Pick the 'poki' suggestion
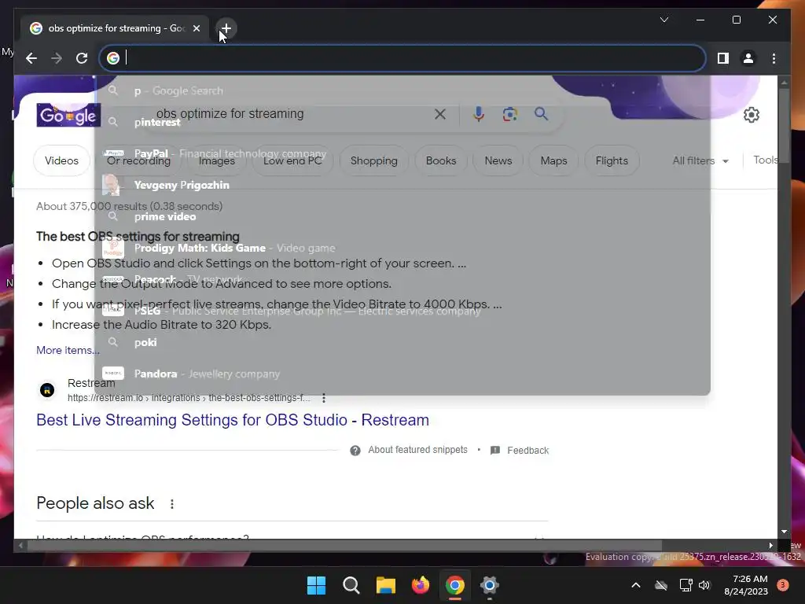 coord(402,342)
